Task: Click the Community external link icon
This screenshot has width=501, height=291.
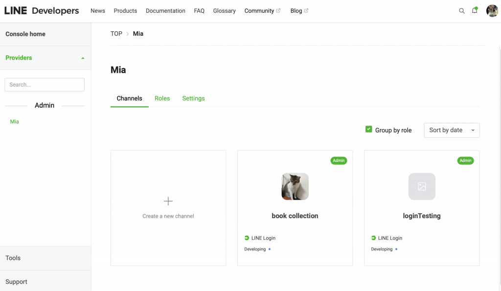Action: coord(278,11)
